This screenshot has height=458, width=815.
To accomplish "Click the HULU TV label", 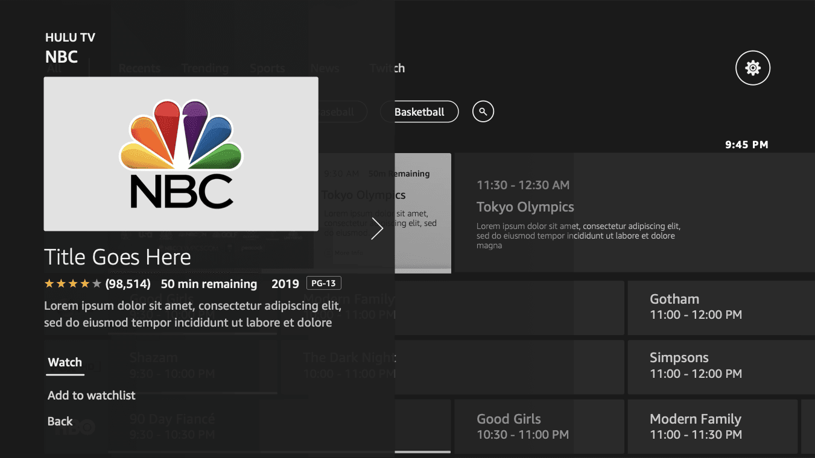I will (x=71, y=38).
